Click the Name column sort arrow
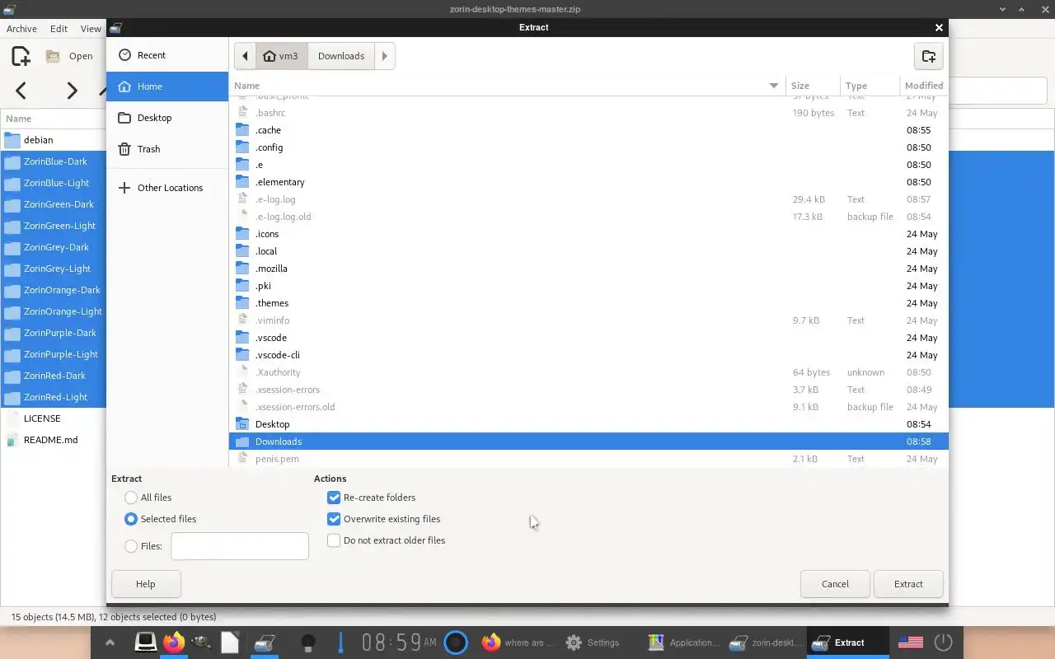The image size is (1055, 659). [x=773, y=86]
